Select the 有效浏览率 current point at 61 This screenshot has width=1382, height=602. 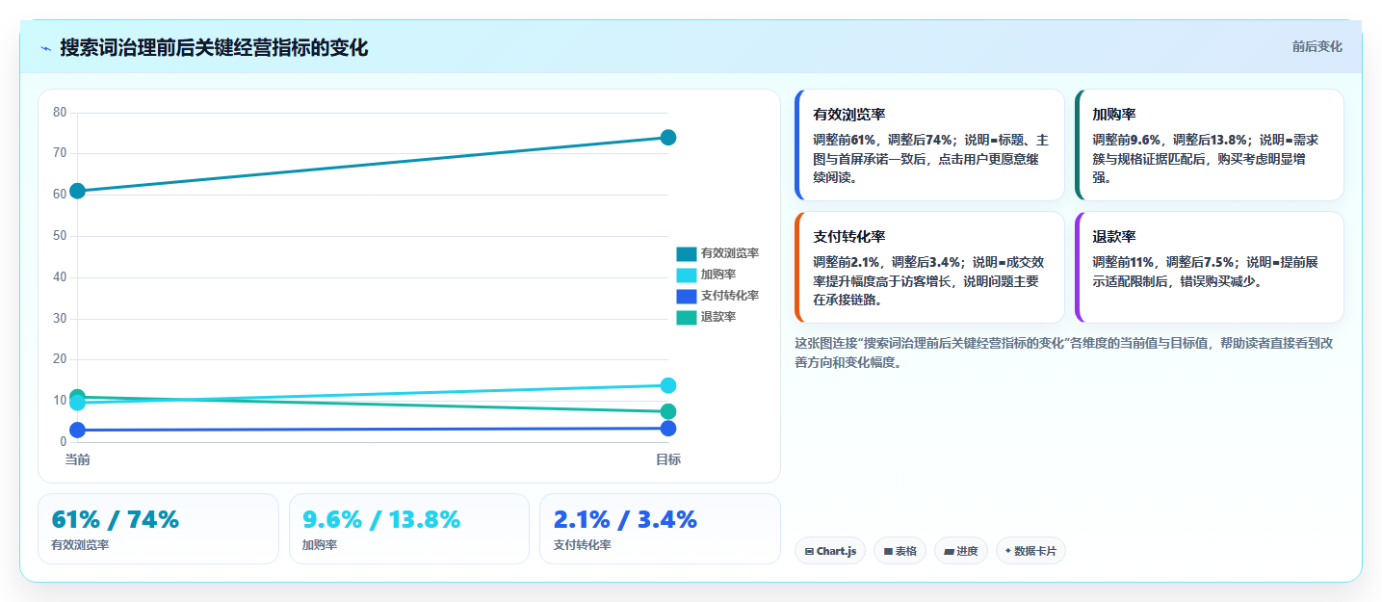coord(78,191)
